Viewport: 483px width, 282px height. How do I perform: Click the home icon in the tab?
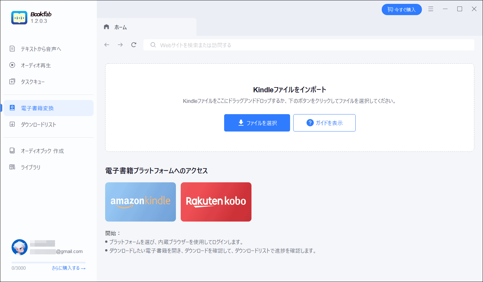point(106,27)
